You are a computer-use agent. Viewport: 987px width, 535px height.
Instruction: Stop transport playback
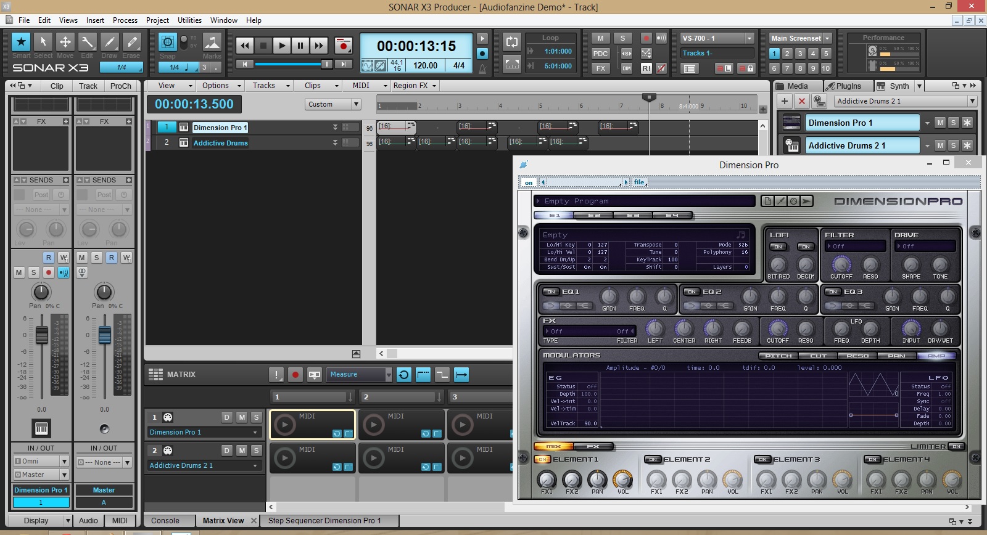[263, 45]
